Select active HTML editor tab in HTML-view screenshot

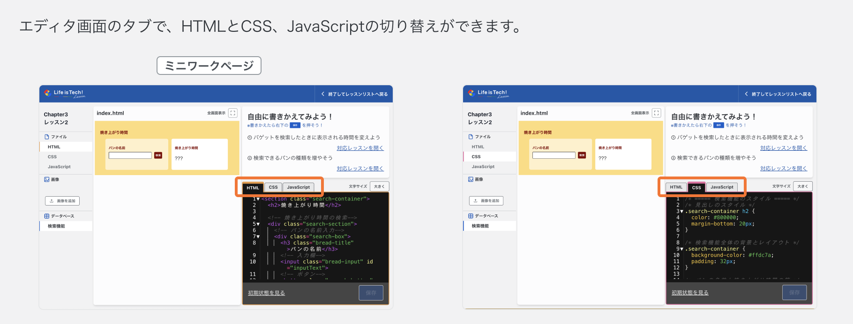point(253,188)
